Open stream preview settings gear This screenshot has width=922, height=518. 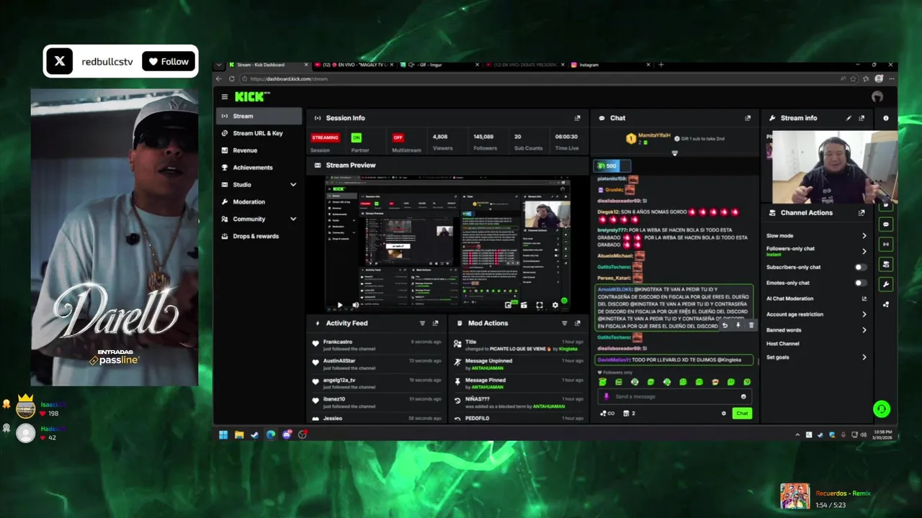(x=555, y=305)
